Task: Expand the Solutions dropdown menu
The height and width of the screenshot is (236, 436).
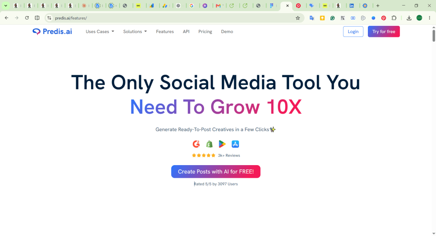Action: 135,31
